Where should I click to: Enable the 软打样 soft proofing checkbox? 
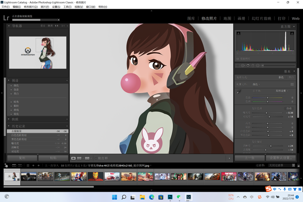(96, 158)
